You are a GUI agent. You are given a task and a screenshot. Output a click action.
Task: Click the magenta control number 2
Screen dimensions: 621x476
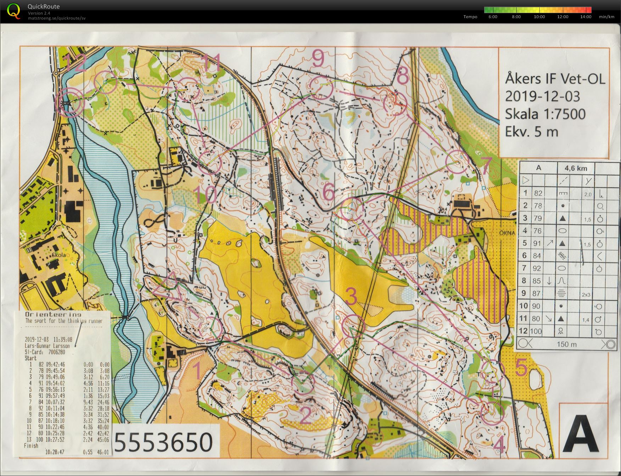pos(306,416)
